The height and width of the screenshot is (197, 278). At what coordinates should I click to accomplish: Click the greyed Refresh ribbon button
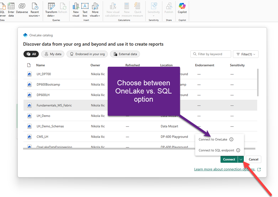[63, 8]
